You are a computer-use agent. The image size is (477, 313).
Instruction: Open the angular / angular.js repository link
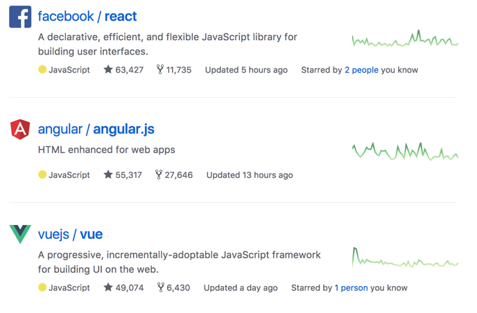pyautogui.click(x=96, y=129)
